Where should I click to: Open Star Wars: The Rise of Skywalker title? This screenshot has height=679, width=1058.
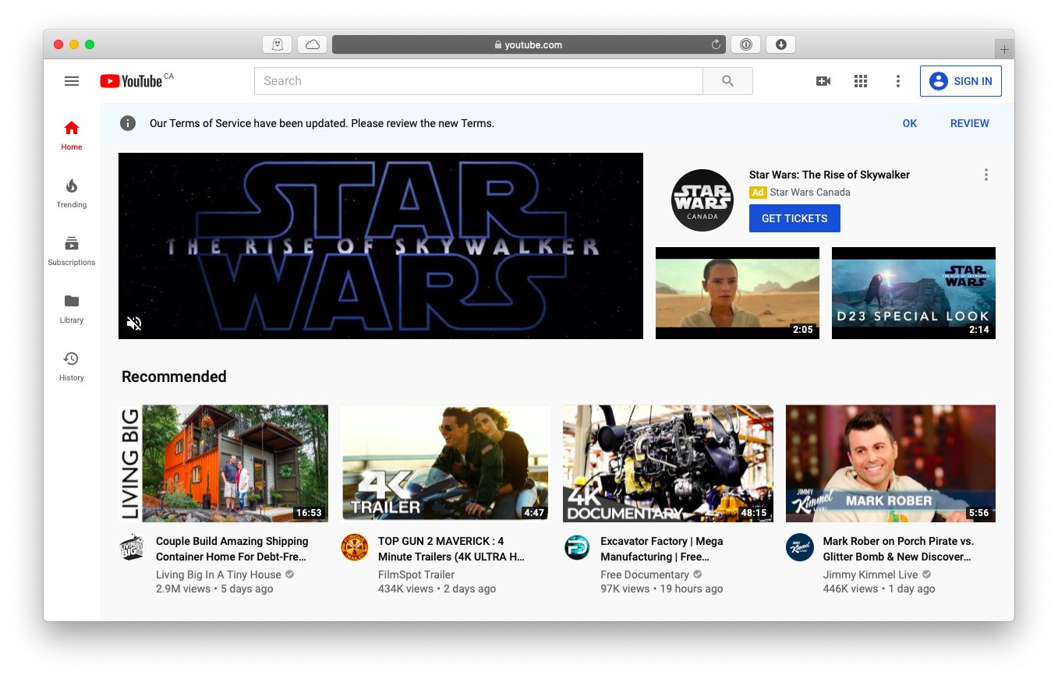point(830,175)
